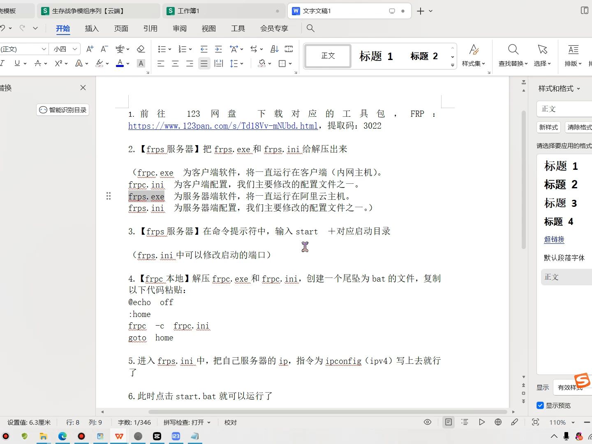Click the 新样式 button
The width and height of the screenshot is (592, 444).
548,127
